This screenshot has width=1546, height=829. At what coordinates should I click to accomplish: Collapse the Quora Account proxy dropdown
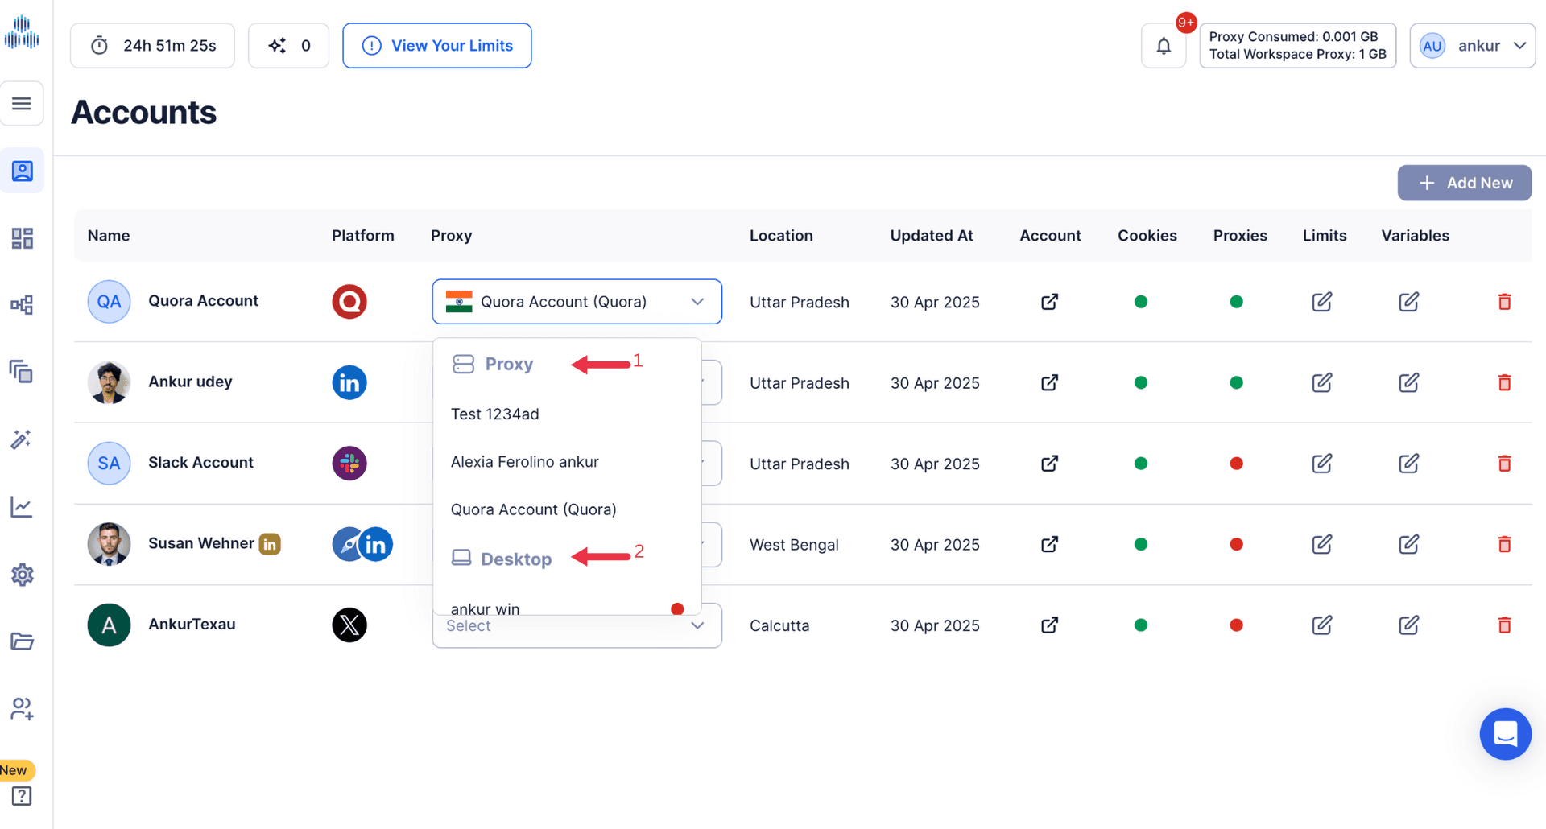coord(697,302)
